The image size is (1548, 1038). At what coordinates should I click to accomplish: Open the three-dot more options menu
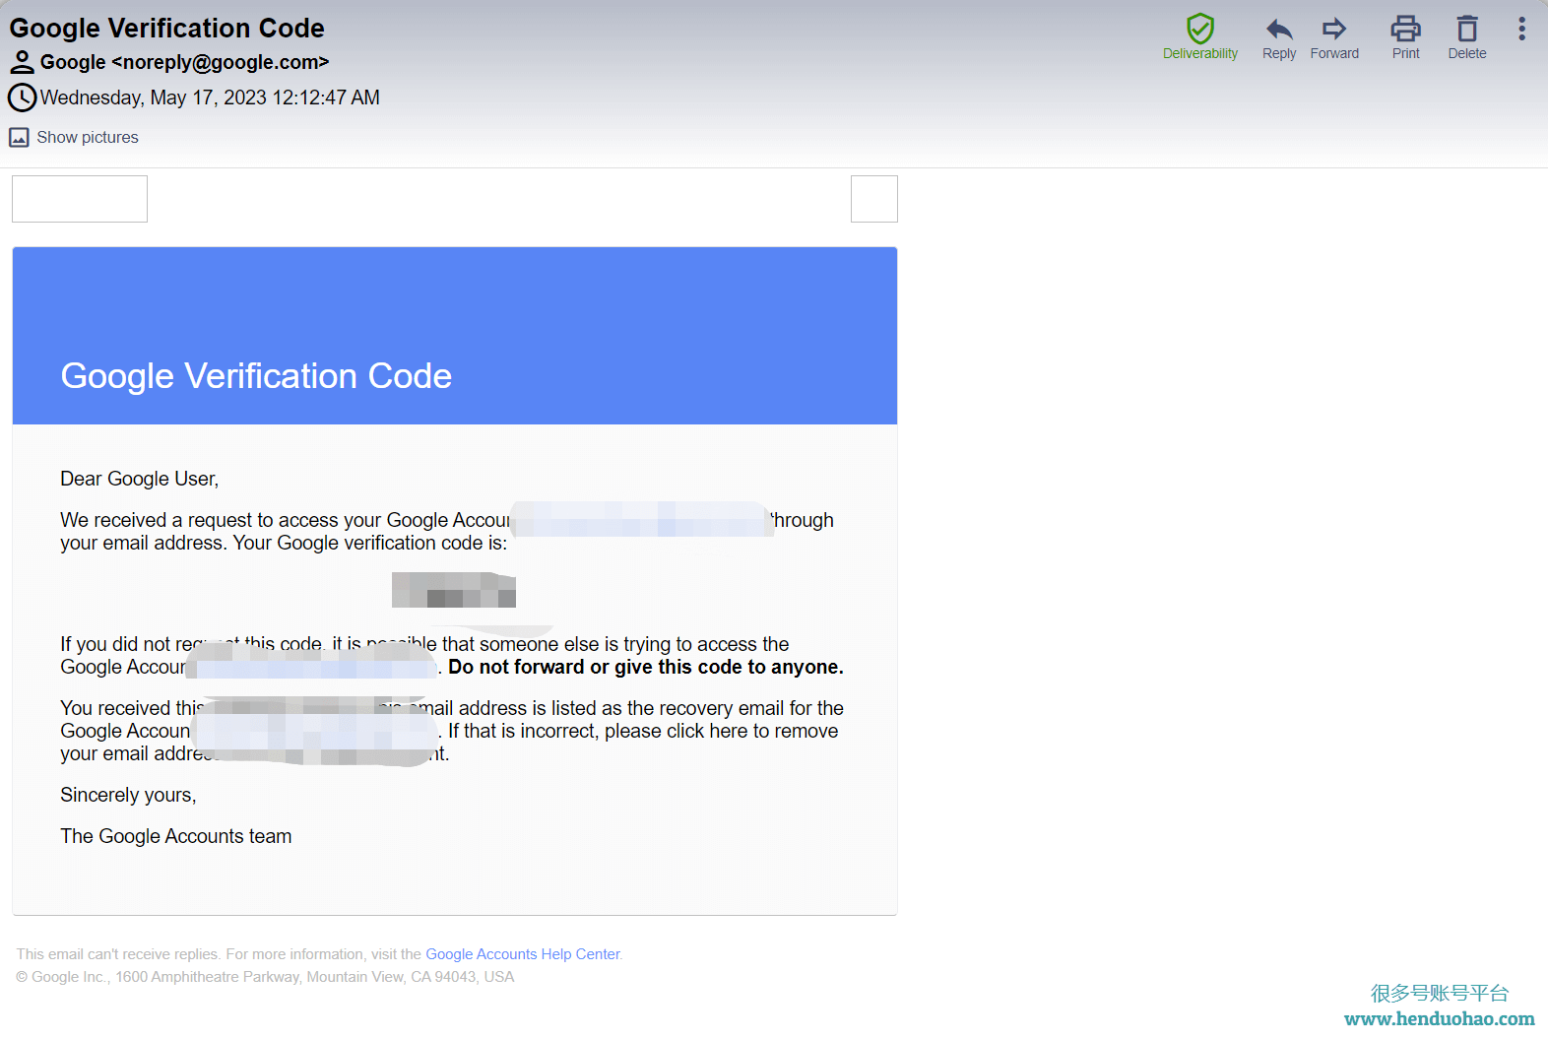(1521, 29)
